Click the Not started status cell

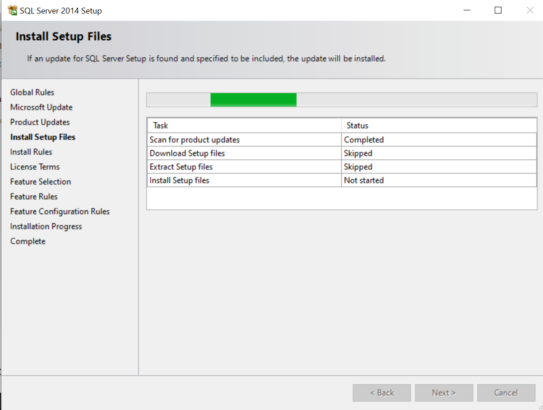click(439, 180)
